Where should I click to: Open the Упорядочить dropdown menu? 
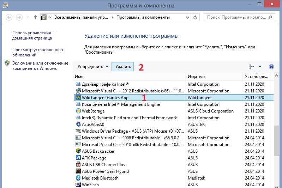93,67
